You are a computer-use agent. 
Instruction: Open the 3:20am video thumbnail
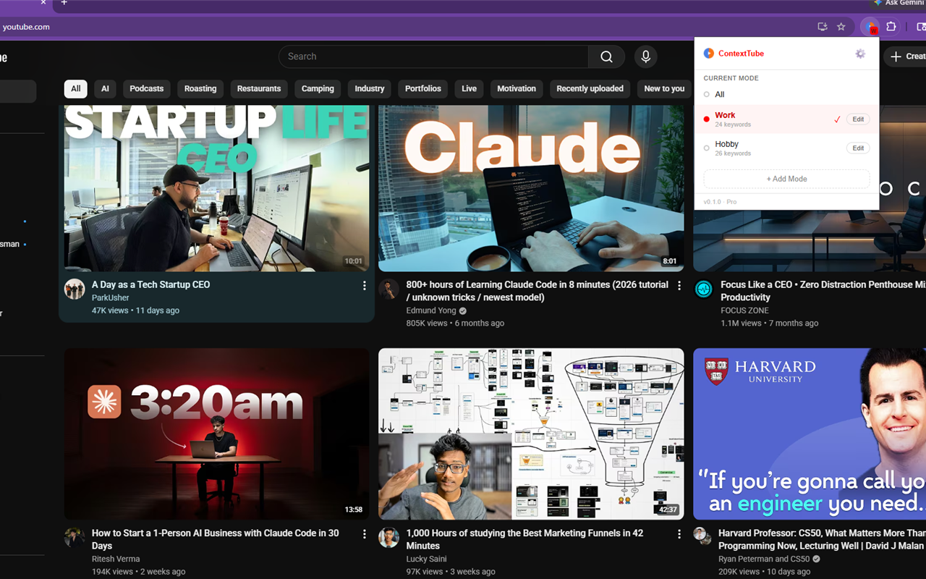pyautogui.click(x=216, y=434)
